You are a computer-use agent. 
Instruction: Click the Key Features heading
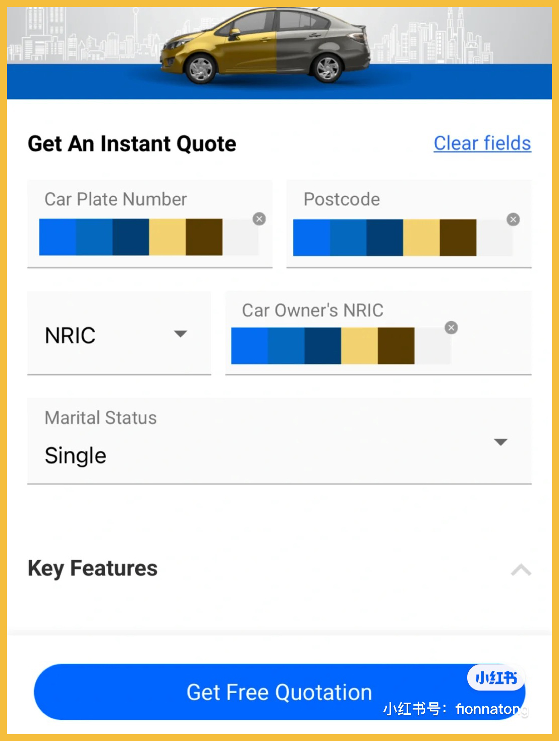tap(93, 568)
